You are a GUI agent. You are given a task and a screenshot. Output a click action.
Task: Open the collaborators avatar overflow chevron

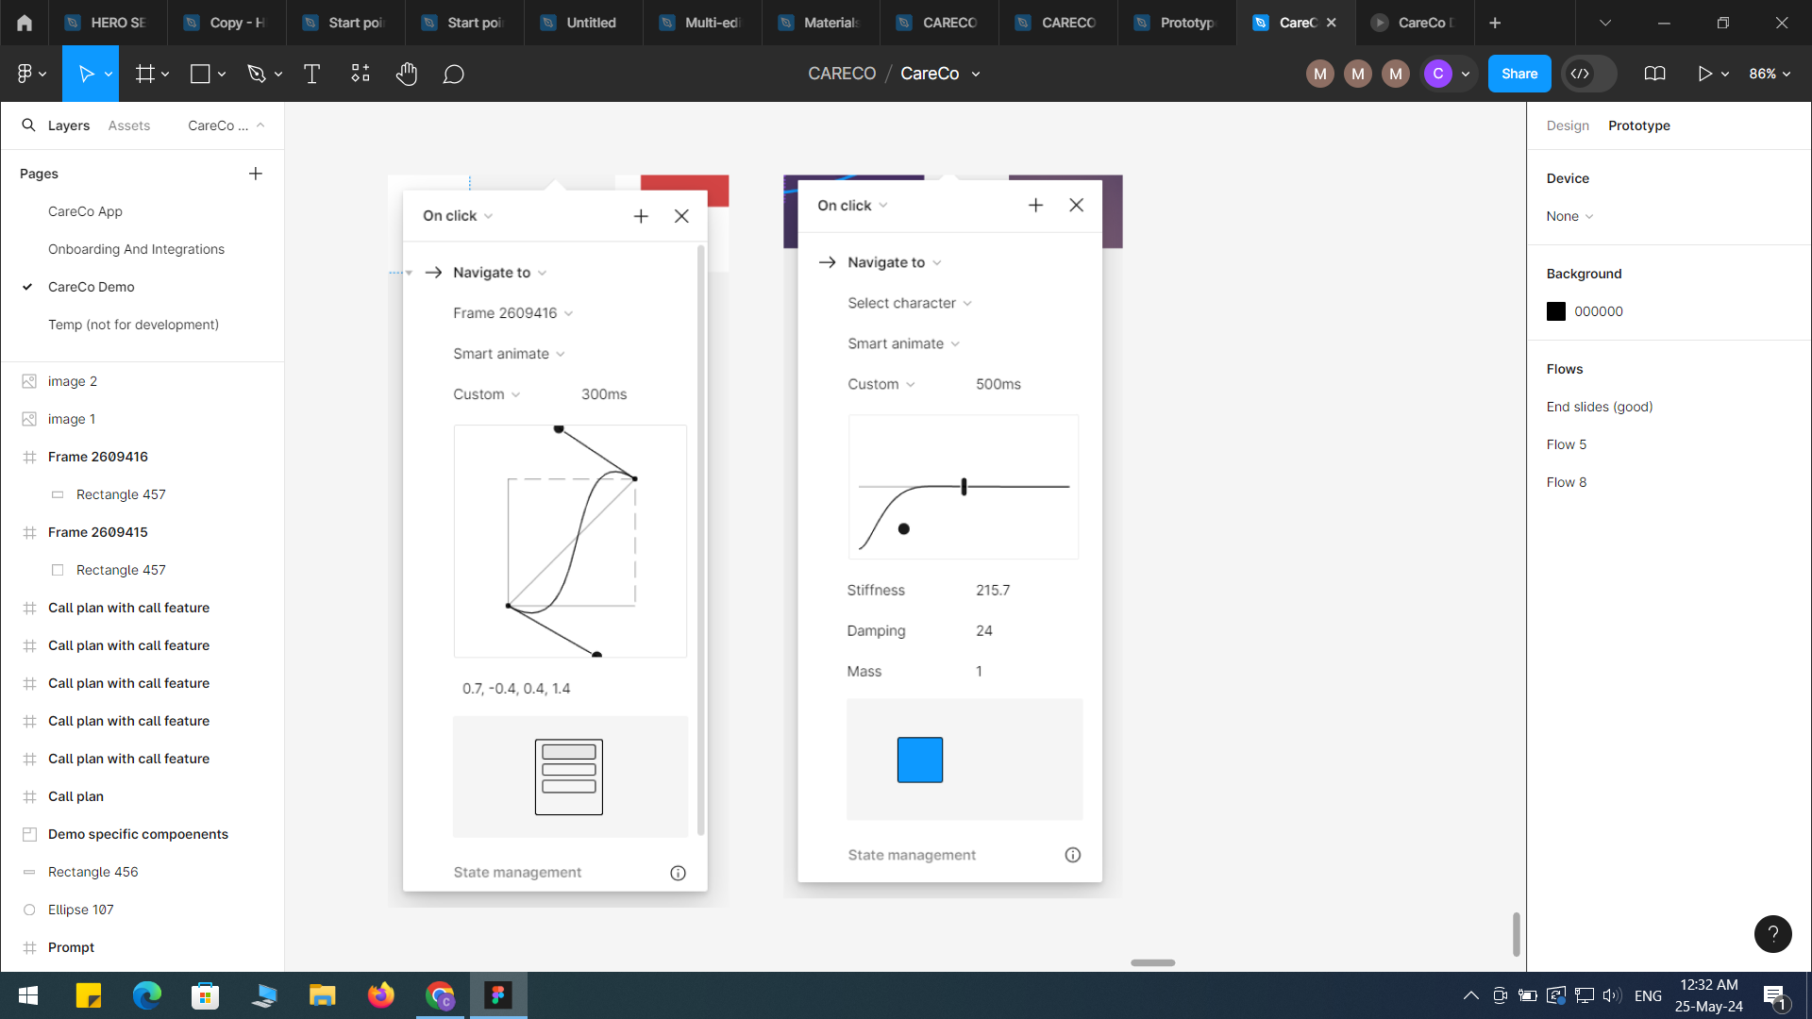[x=1466, y=74]
